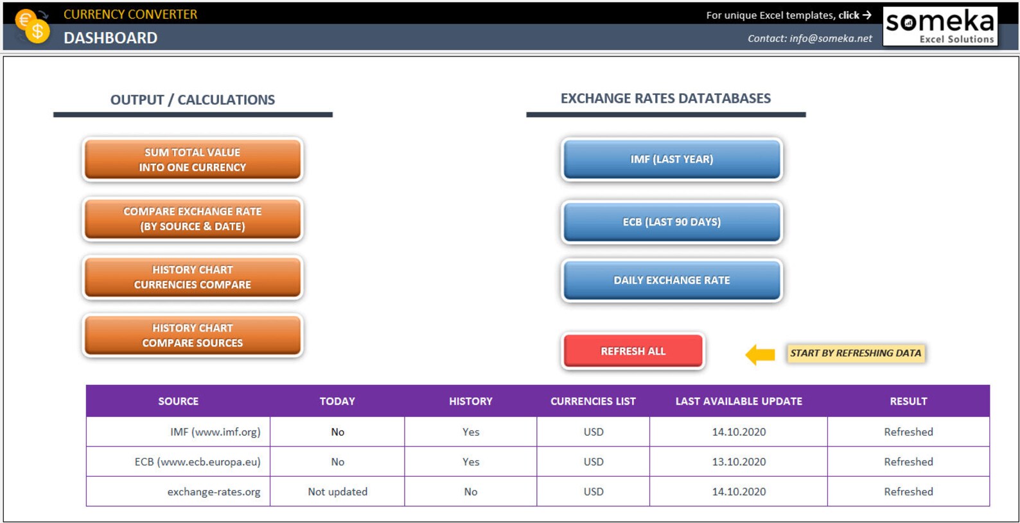Viewport: 1020px width, 523px height.
Task: Open the Someka Excel Solutions logo
Action: [x=940, y=26]
